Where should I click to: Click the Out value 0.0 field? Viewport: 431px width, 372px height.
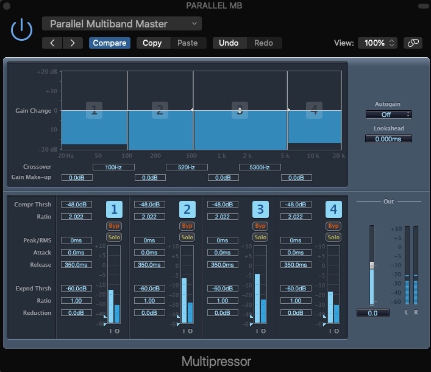click(372, 313)
